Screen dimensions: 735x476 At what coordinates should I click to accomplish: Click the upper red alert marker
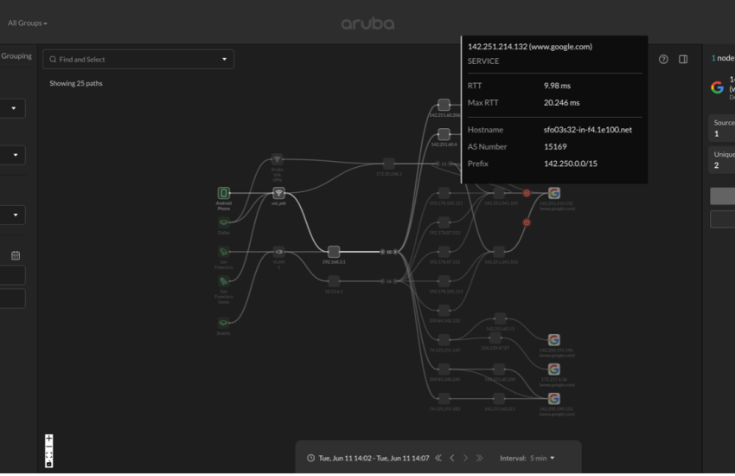click(527, 193)
